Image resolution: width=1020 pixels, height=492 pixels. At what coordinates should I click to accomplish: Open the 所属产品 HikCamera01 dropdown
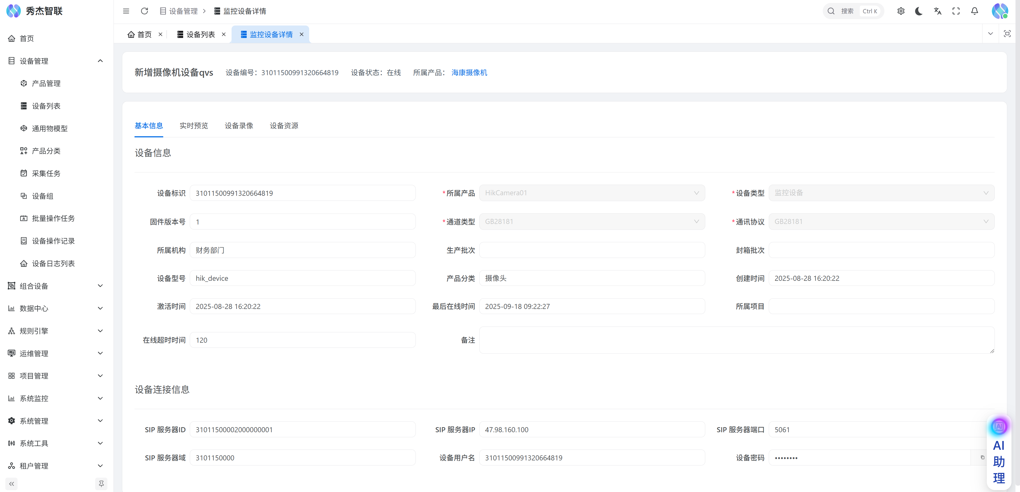[x=591, y=193]
